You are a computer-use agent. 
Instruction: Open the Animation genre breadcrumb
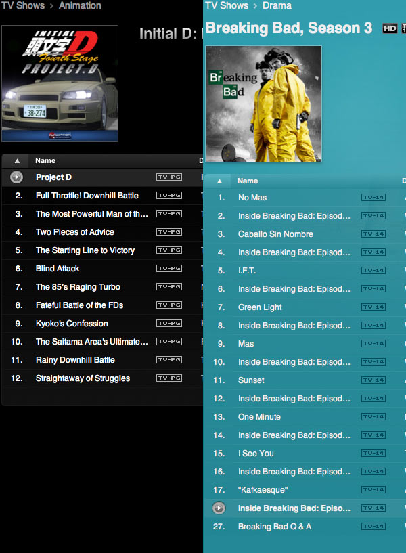coord(80,5)
